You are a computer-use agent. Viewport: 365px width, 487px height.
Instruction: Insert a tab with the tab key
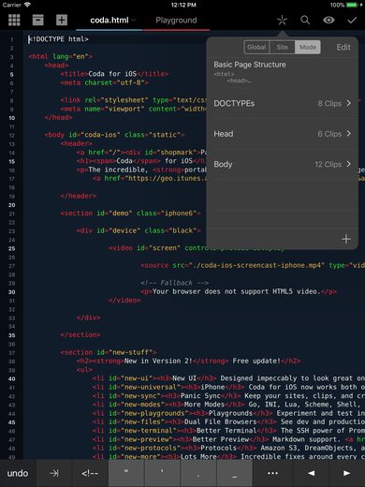click(54, 473)
